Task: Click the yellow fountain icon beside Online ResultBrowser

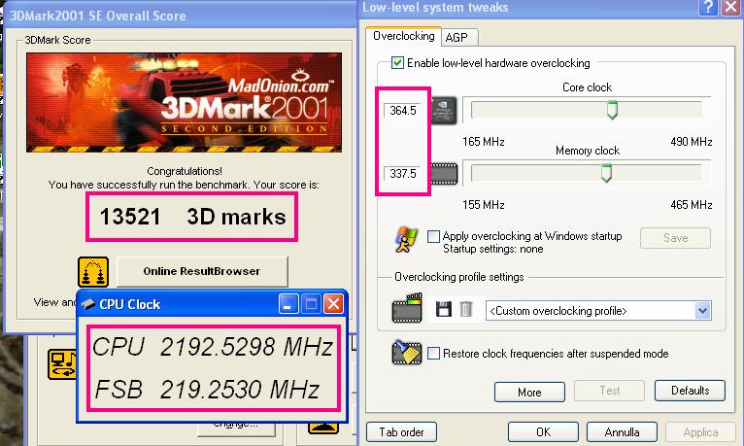Action: coord(93,272)
